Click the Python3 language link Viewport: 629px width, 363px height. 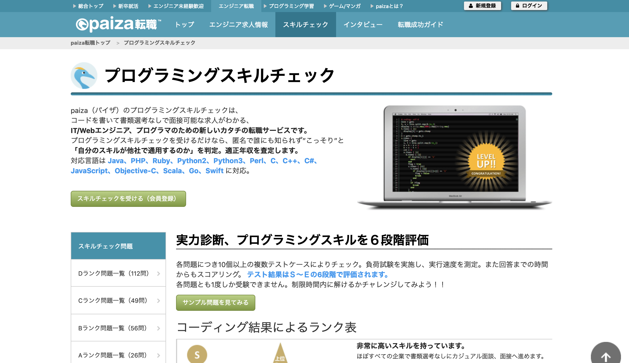228,161
